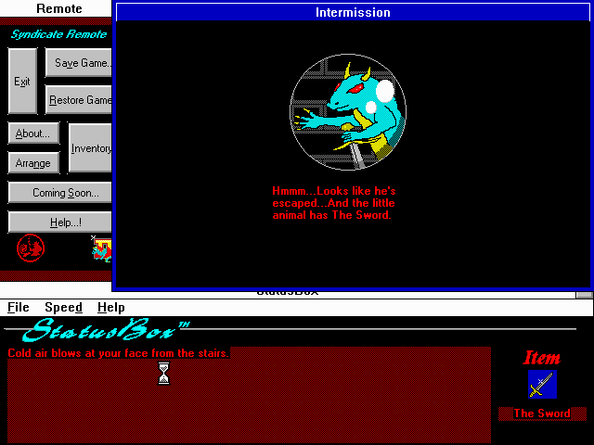Open the File menu in StatusBox
The height and width of the screenshot is (445, 594).
tap(19, 307)
